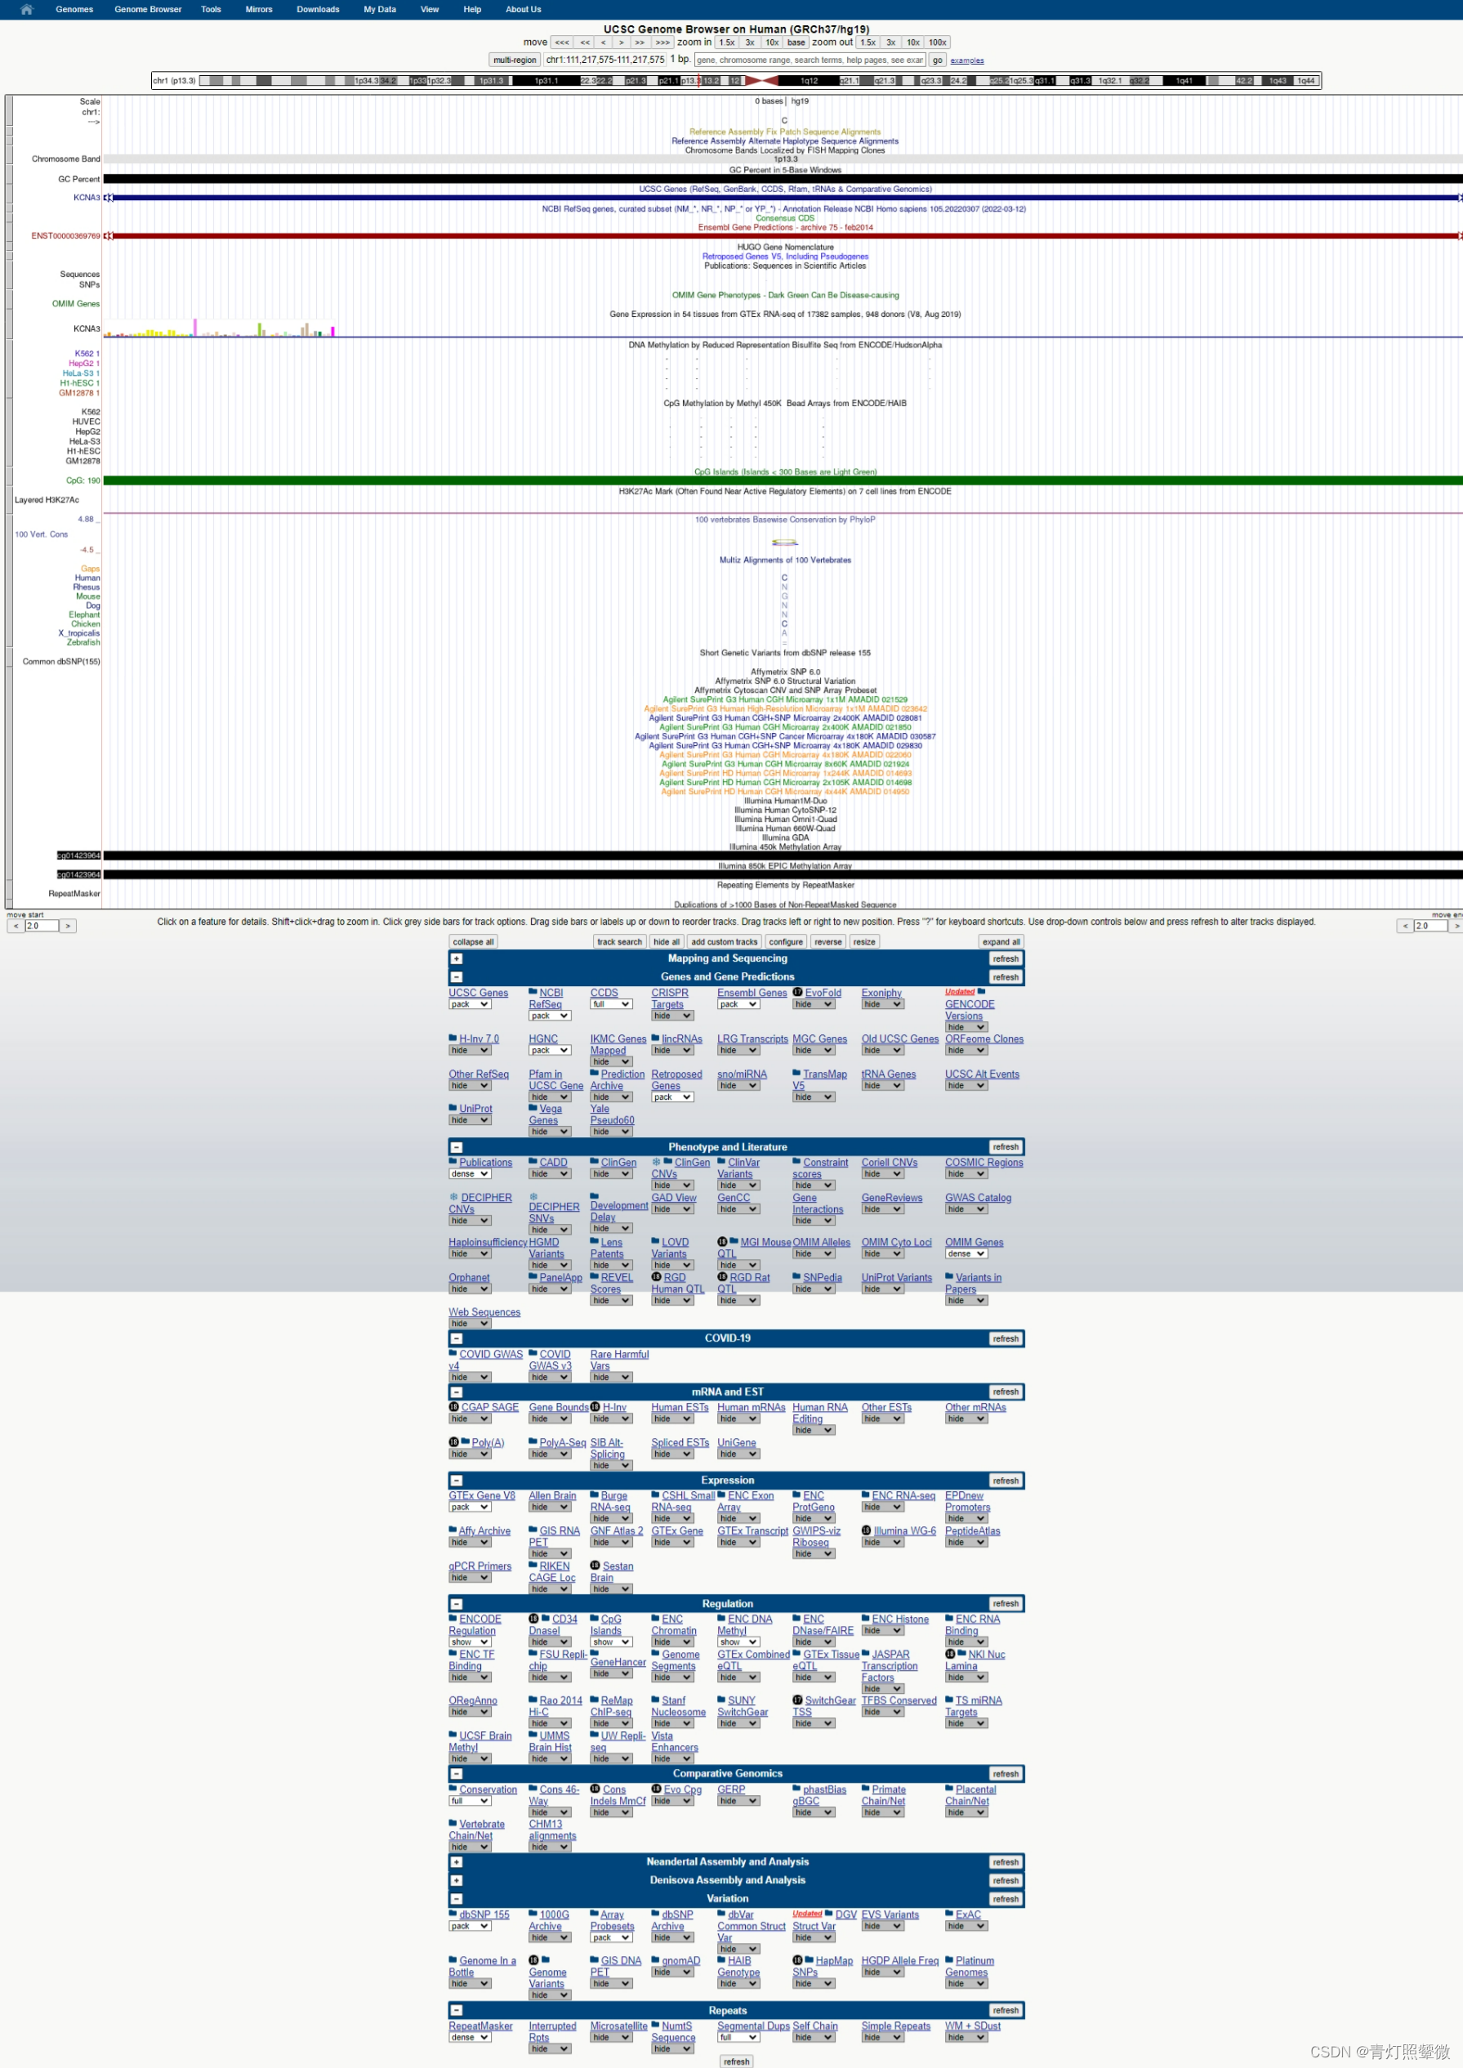Click the CGAP SAGE assembly badge icon
This screenshot has width=1463, height=2068.
(454, 1407)
